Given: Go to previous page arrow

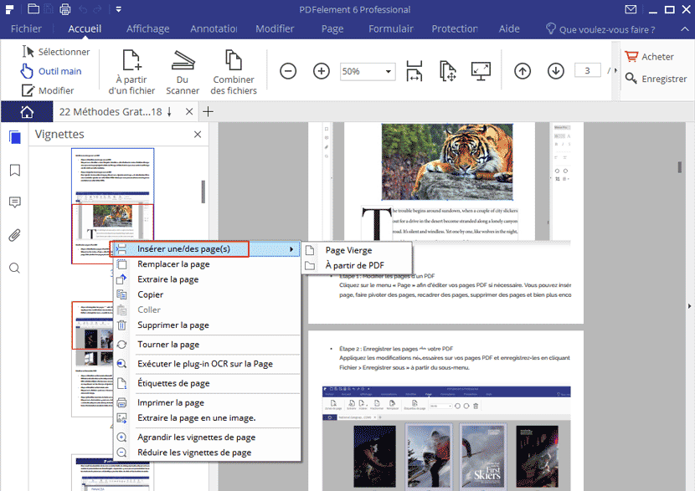Looking at the screenshot, I should (523, 71).
